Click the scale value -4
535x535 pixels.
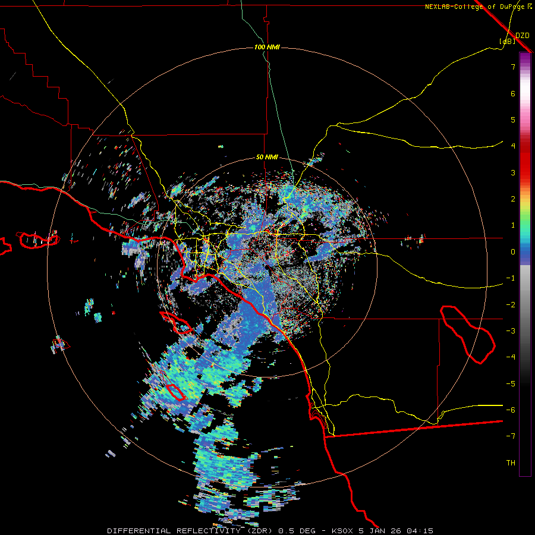click(511, 357)
